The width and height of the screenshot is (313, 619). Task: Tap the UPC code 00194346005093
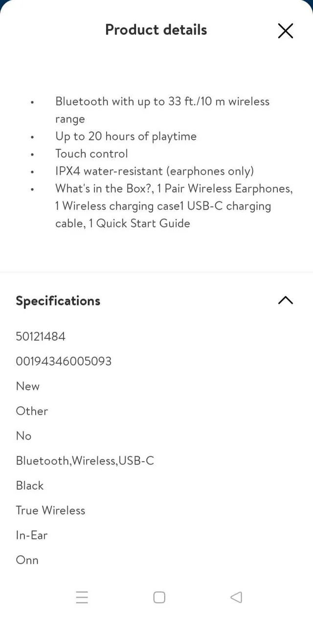tap(64, 361)
